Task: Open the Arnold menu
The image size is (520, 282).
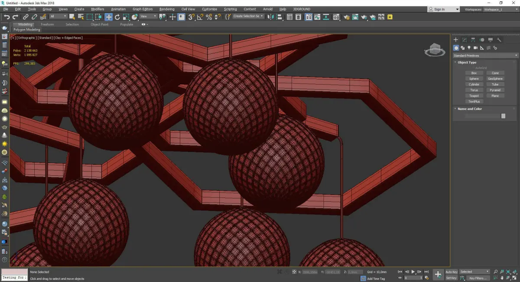Action: [x=268, y=9]
